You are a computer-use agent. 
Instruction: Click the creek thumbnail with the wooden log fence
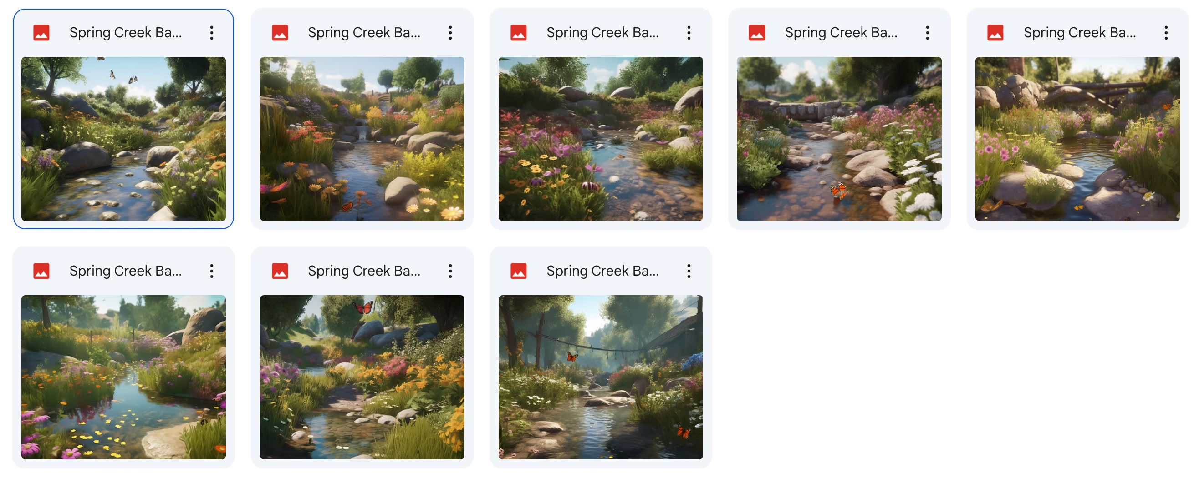point(1077,139)
